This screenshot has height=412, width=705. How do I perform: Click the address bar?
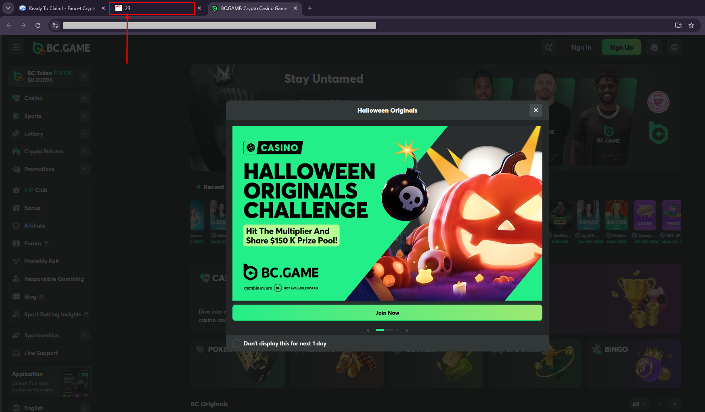pos(220,25)
